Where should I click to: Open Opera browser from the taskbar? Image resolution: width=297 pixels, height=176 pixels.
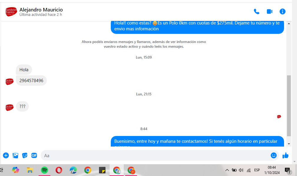pos(59,170)
